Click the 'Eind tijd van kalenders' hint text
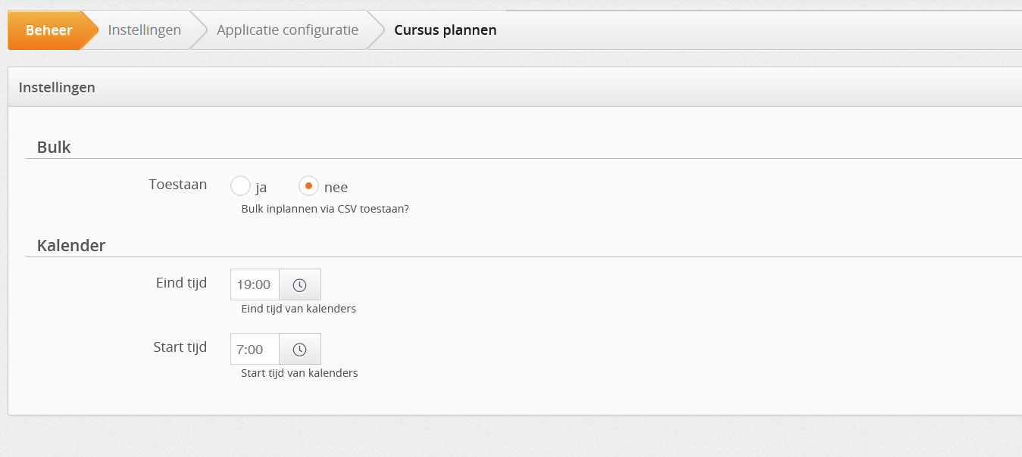The image size is (1022, 457). pyautogui.click(x=298, y=309)
